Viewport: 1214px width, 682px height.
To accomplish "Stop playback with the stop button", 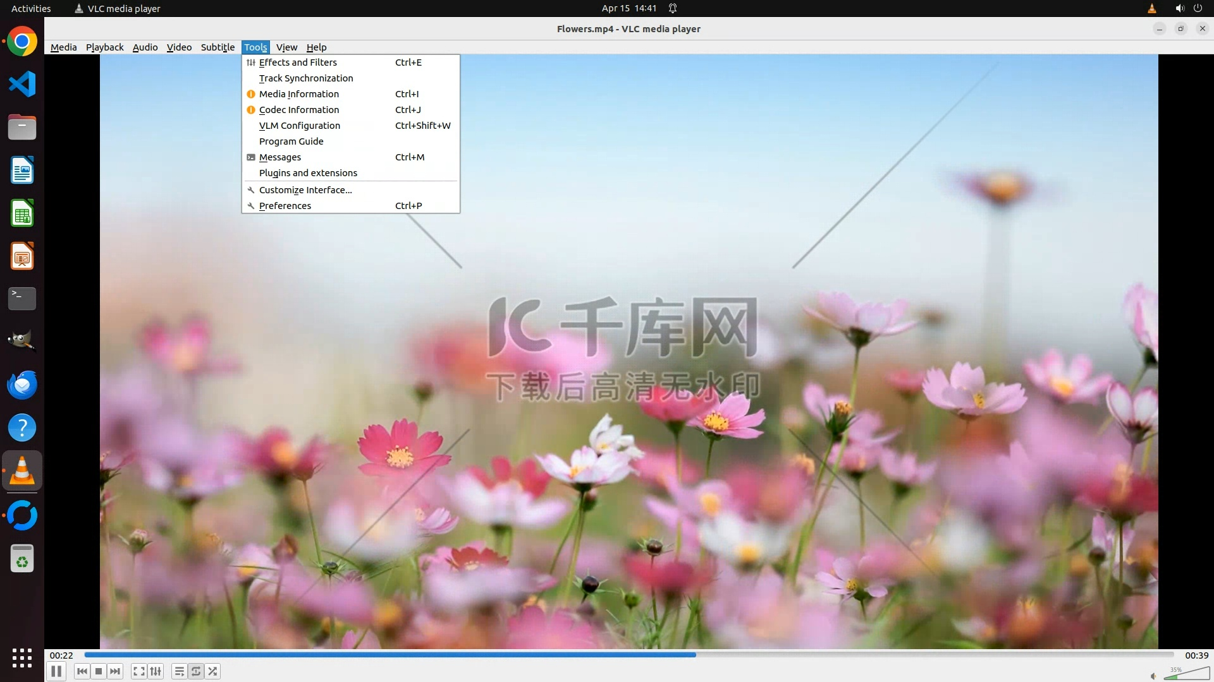I will pyautogui.click(x=99, y=671).
